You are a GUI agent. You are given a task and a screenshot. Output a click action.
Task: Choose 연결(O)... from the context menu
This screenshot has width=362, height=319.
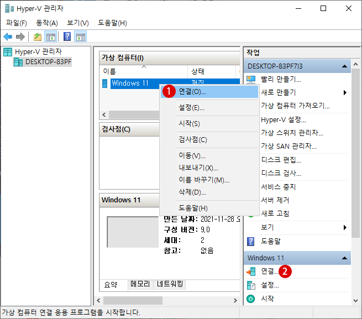coord(209,92)
